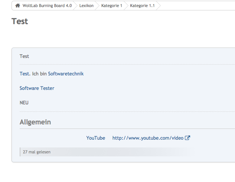Screen dimensions: 235x182
Task: Click the Allgemein section heading
Action: [35, 122]
